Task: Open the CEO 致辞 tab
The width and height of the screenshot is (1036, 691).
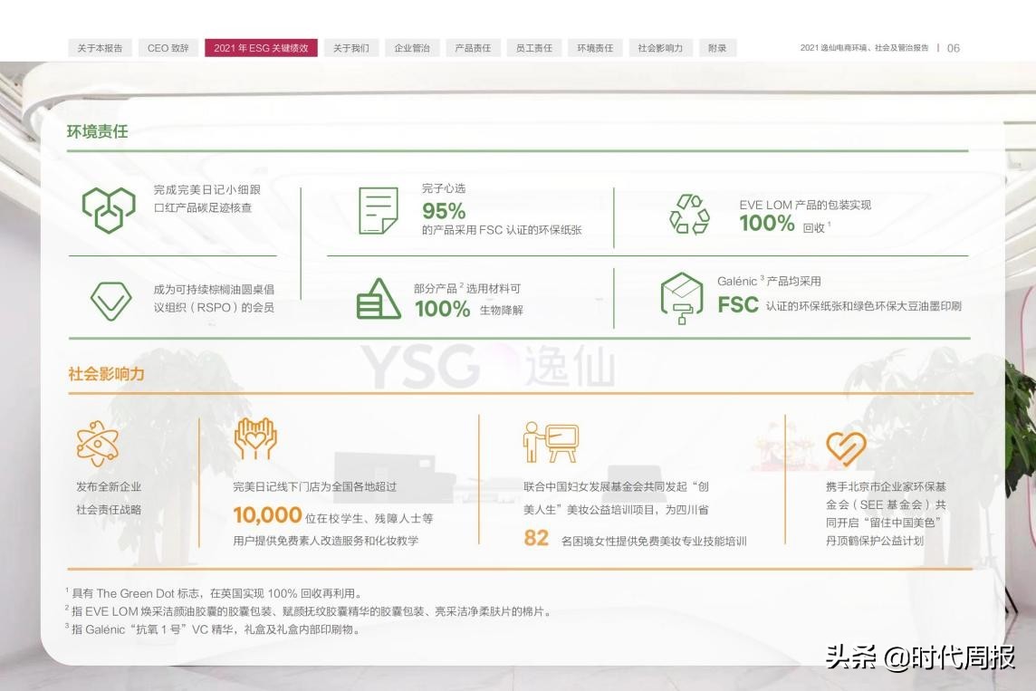Action: click(x=168, y=48)
